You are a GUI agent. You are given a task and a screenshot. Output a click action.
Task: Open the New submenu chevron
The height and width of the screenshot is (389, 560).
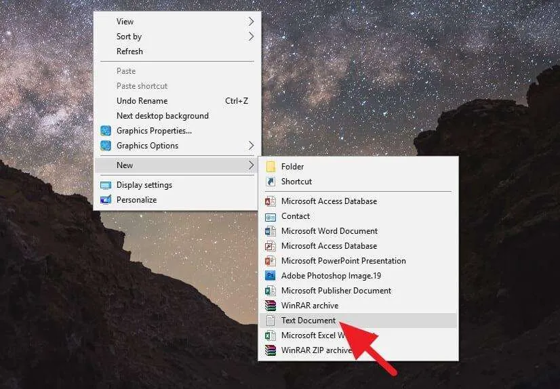251,165
